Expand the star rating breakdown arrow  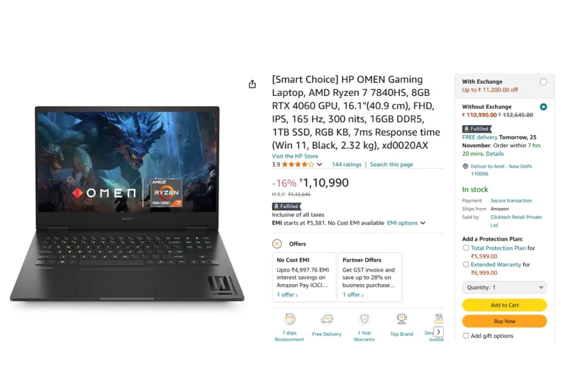point(319,164)
